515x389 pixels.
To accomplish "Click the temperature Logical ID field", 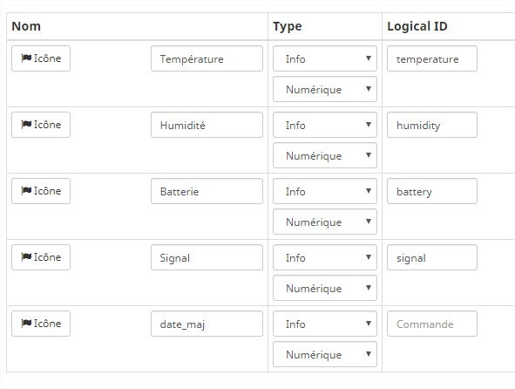I will [x=432, y=58].
